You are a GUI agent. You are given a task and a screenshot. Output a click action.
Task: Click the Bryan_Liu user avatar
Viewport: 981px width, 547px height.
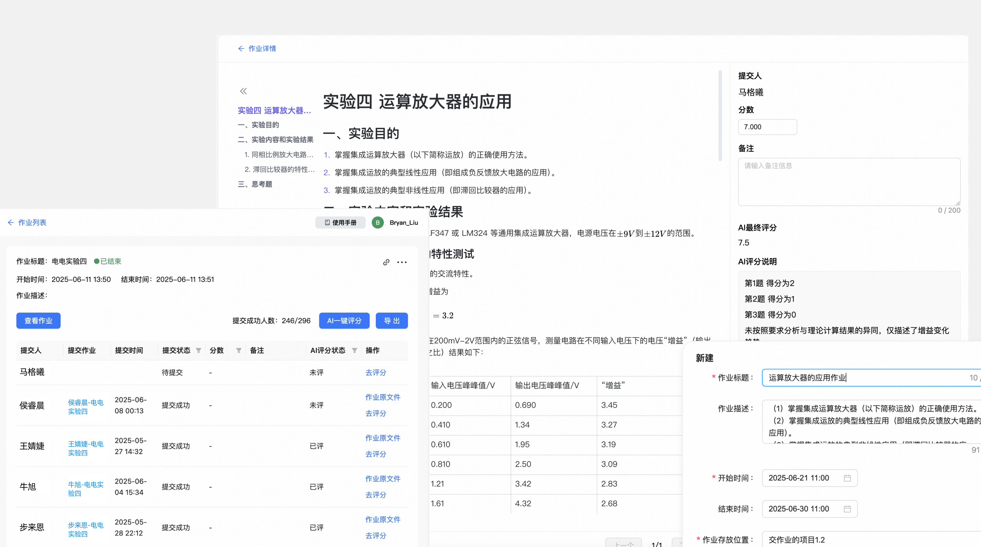tap(377, 222)
